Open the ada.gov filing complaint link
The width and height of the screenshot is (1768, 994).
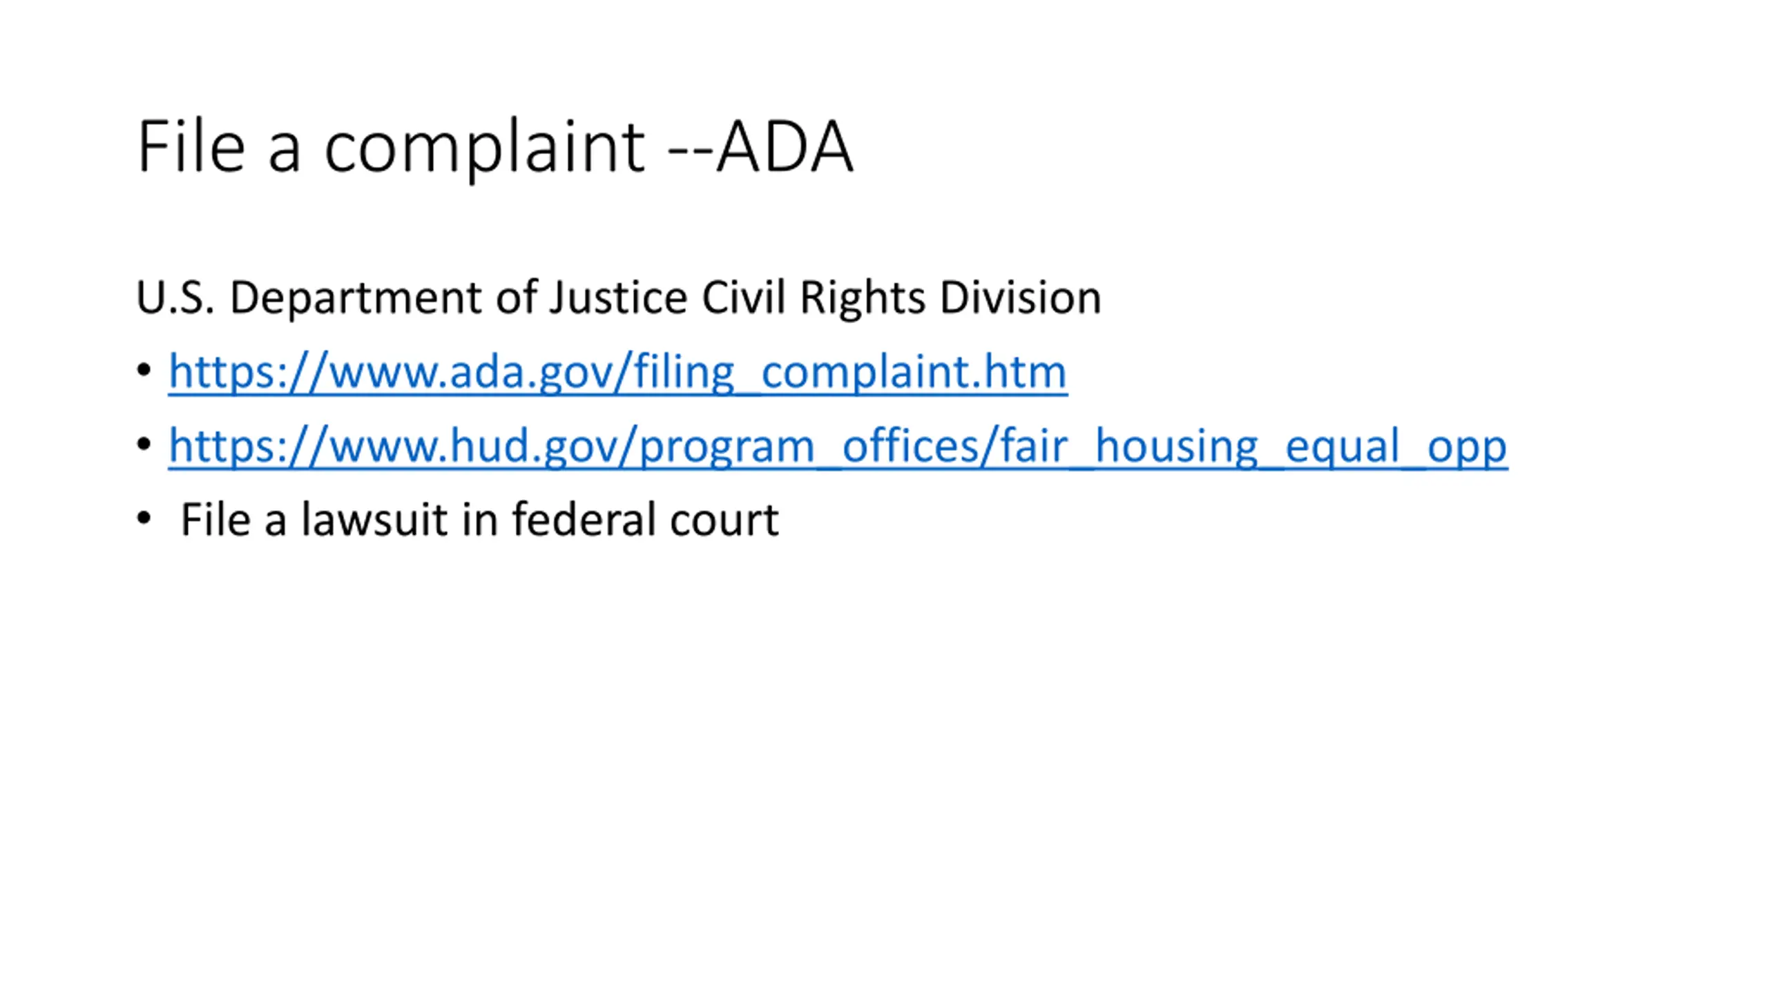pyautogui.click(x=617, y=373)
